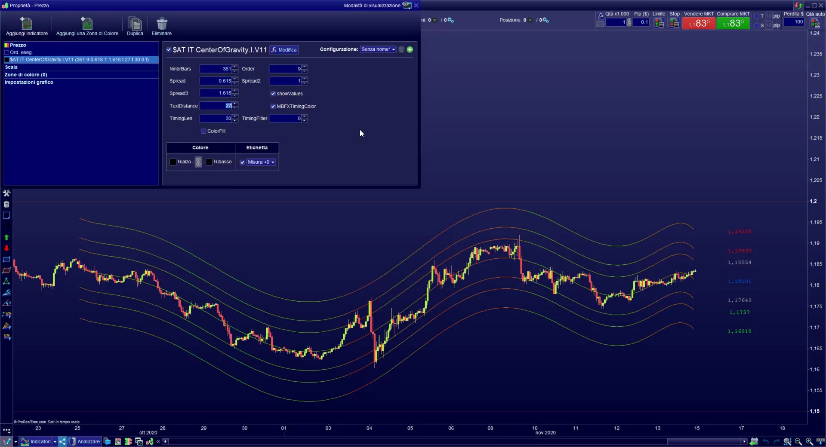This screenshot has height=447, width=826.
Task: Select the green up arrow tool
Action: [6, 237]
